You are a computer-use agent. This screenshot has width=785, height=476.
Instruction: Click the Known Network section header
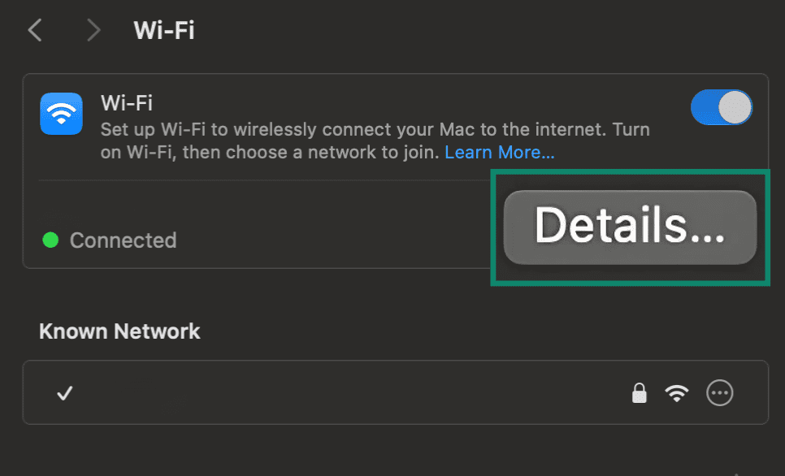119,331
